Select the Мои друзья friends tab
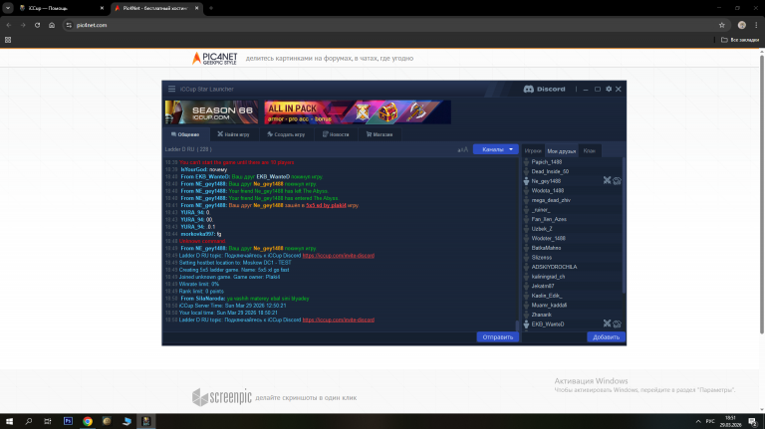This screenshot has height=429, width=765. pos(561,151)
